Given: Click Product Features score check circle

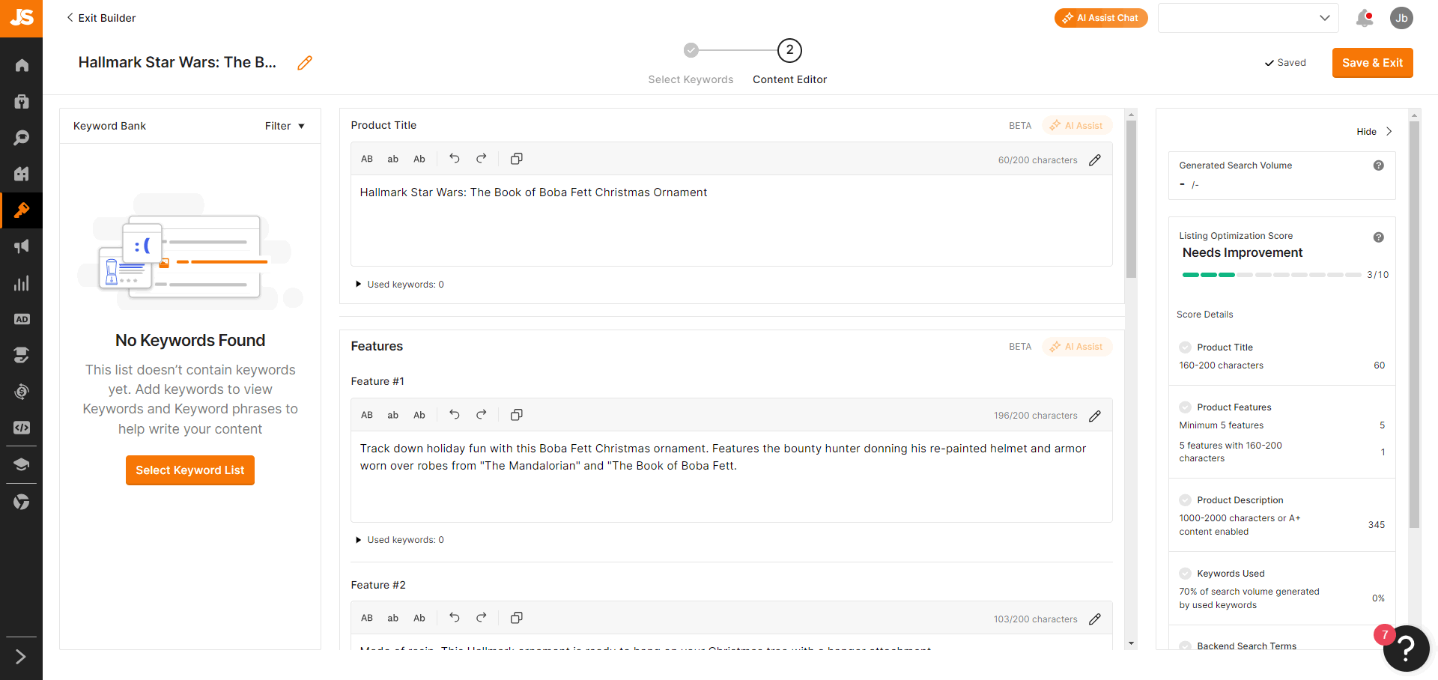Looking at the screenshot, I should pyautogui.click(x=1185, y=407).
